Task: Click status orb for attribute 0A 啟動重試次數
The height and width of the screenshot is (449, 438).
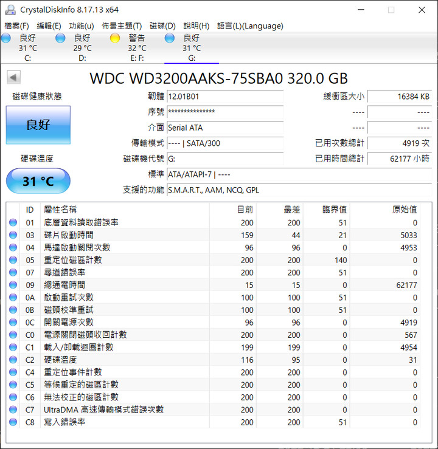Action: coord(13,298)
